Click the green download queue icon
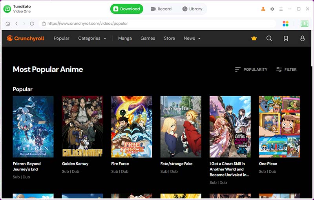The height and width of the screenshot is (200, 314). 305,24
